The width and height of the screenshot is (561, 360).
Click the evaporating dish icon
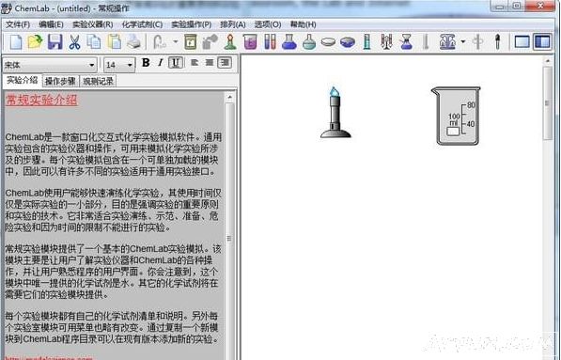point(328,42)
